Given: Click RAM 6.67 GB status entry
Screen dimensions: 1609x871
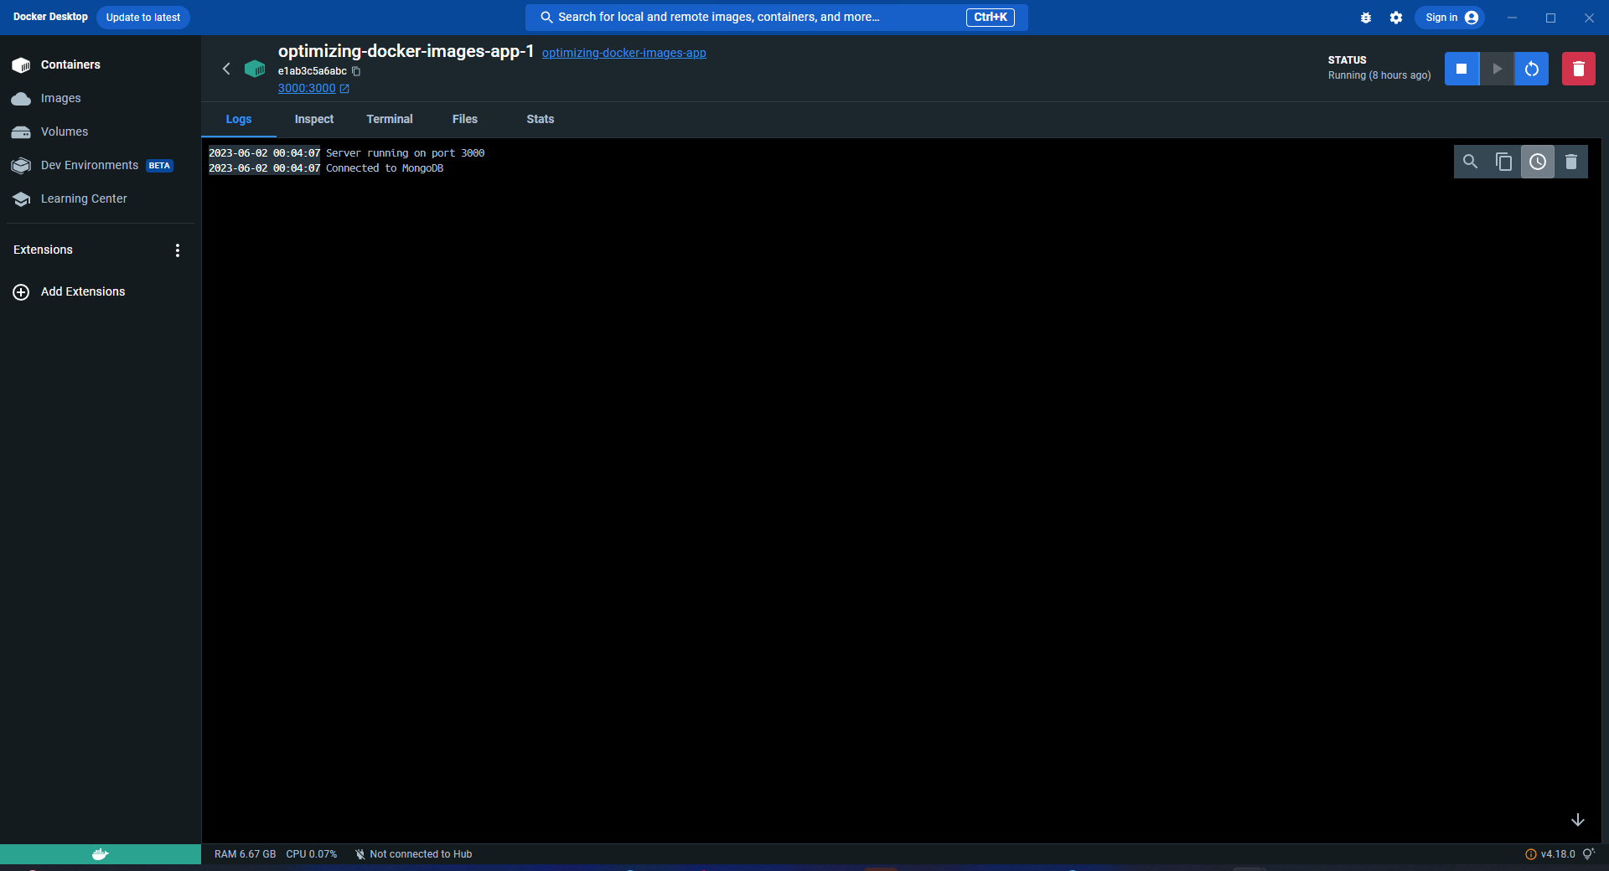Looking at the screenshot, I should point(245,854).
